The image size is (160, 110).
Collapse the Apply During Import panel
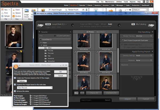152,52
